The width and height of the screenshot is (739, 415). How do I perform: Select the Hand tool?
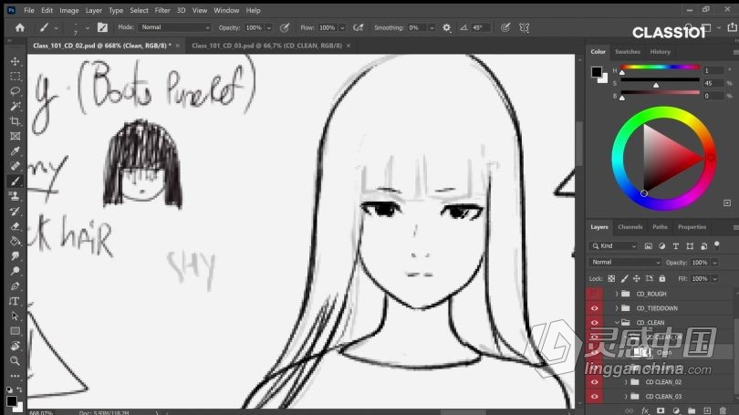(x=16, y=347)
